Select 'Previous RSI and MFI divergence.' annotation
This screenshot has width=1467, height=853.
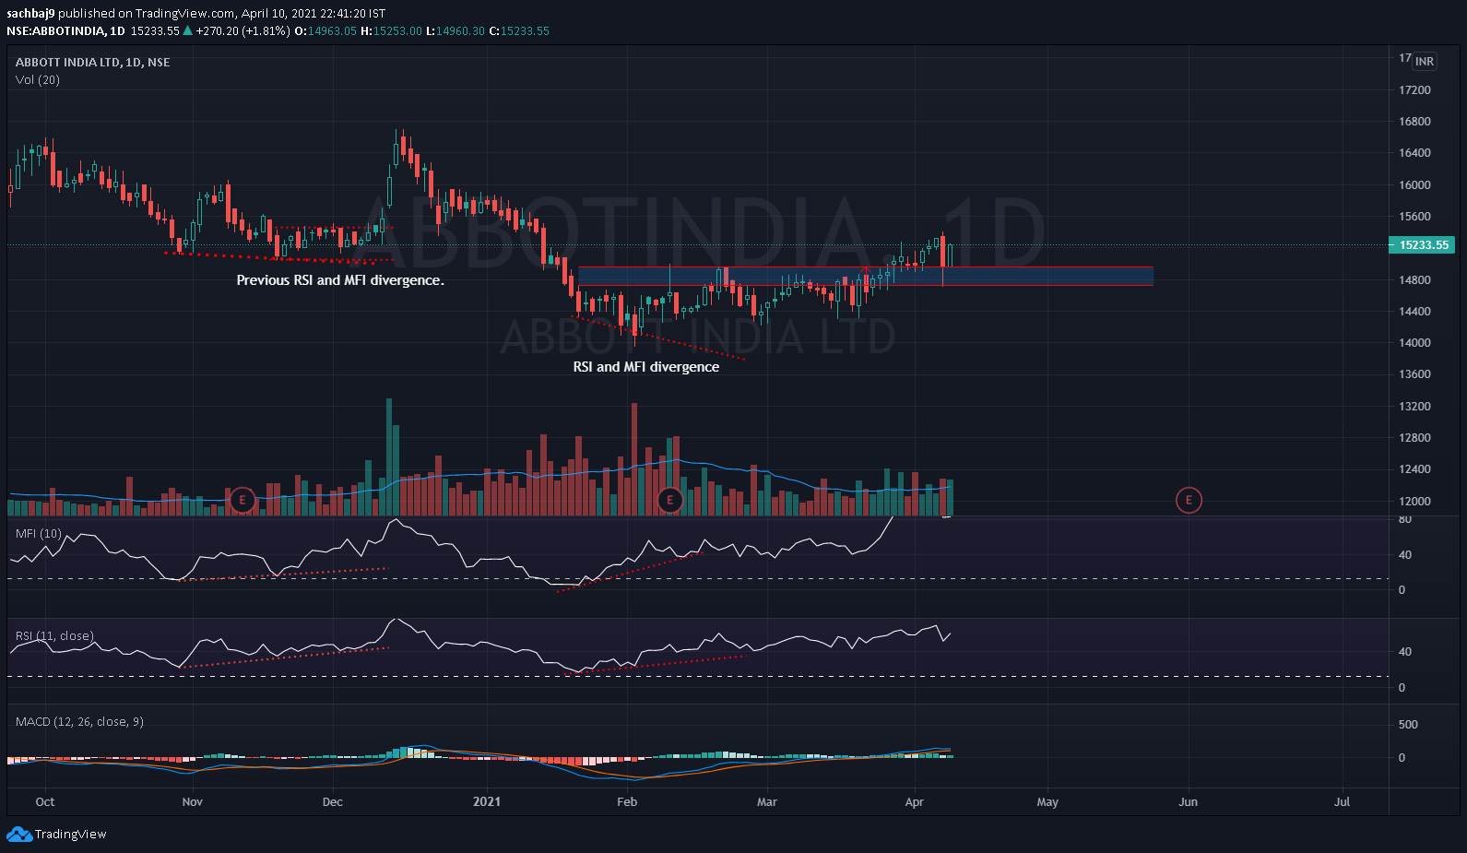340,279
